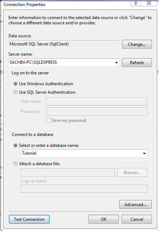Focus the User name text field

tap(97, 101)
